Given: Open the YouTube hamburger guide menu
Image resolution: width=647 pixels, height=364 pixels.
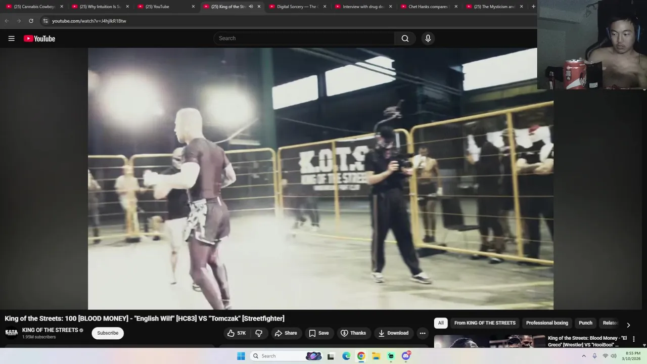Looking at the screenshot, I should click(x=11, y=38).
